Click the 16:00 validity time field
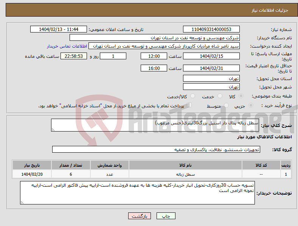The width and height of the screenshot is (298, 226). click(x=154, y=68)
